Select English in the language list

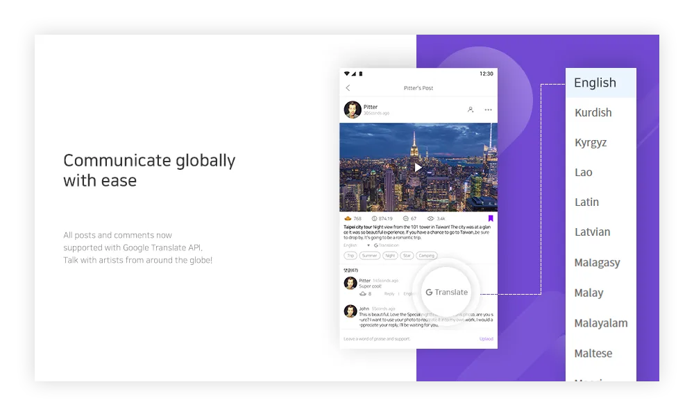(x=600, y=83)
